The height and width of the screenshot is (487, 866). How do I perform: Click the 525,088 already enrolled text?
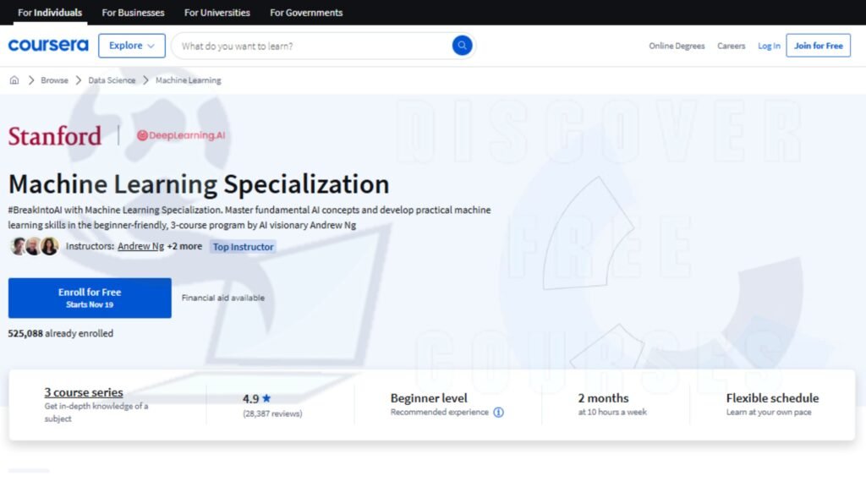[60, 333]
